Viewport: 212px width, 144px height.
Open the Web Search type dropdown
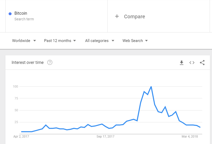tap(135, 41)
